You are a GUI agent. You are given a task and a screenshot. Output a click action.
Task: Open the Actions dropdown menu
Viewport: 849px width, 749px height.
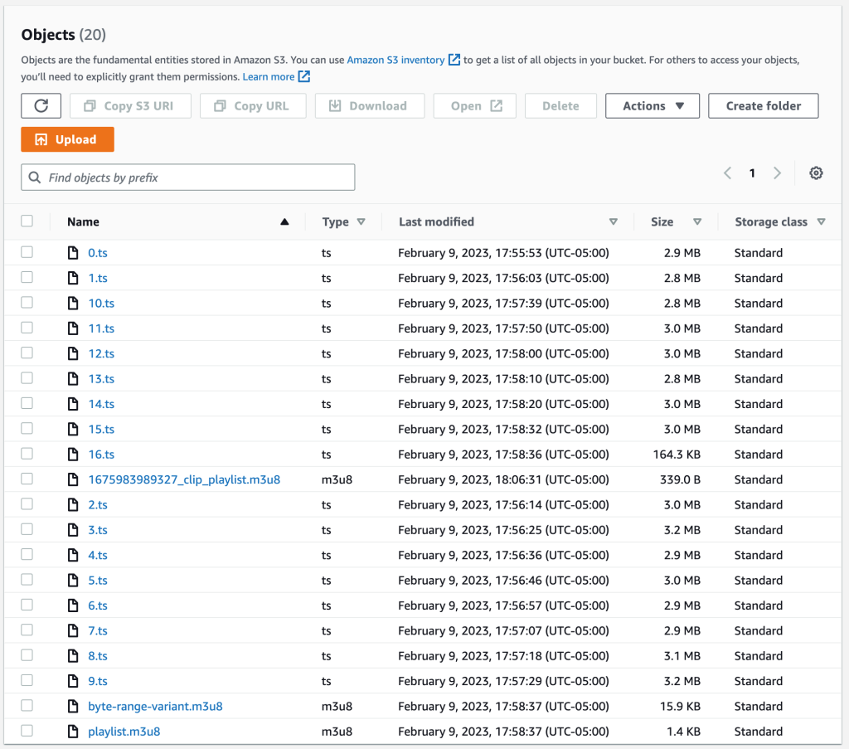coord(653,105)
